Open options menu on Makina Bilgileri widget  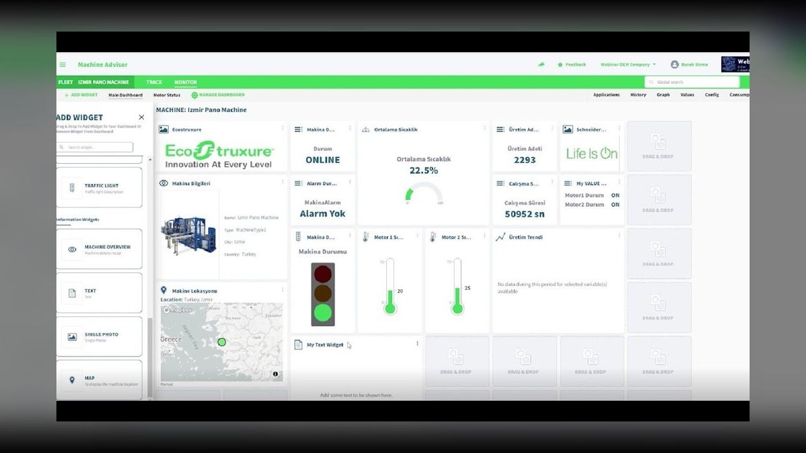click(282, 183)
